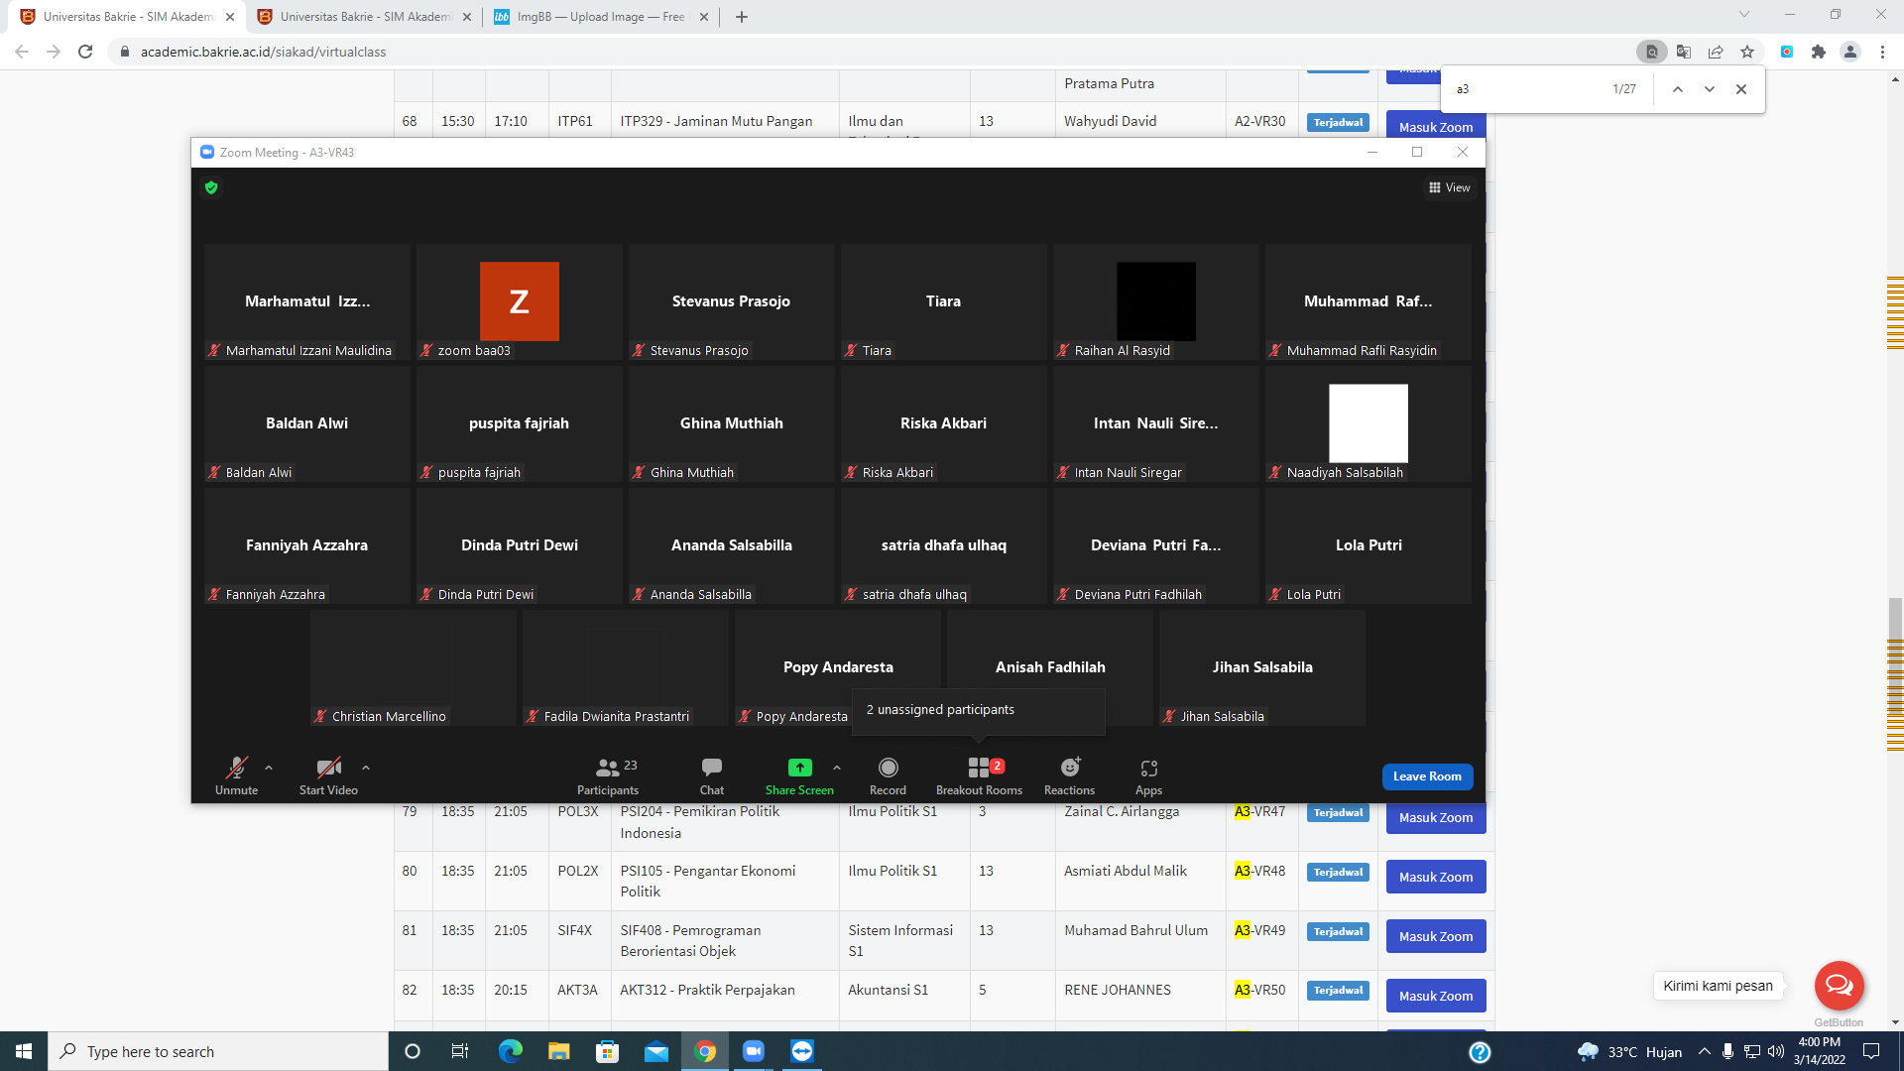Open Microsoft Edge from the taskbar
This screenshot has width=1904, height=1071.
click(x=510, y=1051)
